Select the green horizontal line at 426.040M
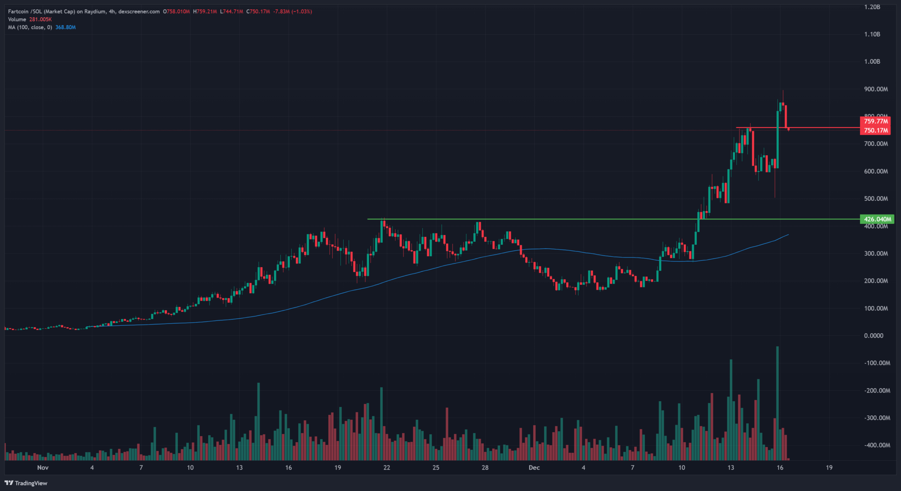Viewport: 901px width, 491px height. tap(613, 219)
